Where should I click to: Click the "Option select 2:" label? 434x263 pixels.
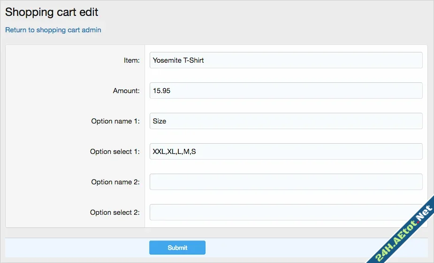(x=115, y=212)
